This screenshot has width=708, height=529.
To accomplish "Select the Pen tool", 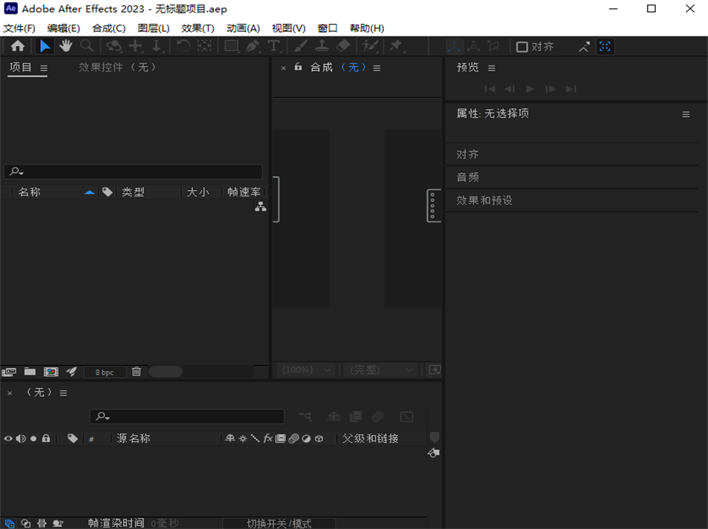I will click(x=253, y=46).
